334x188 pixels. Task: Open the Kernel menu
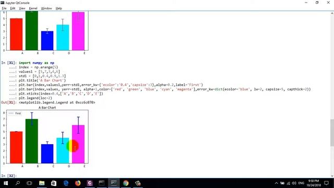click(x=33, y=8)
